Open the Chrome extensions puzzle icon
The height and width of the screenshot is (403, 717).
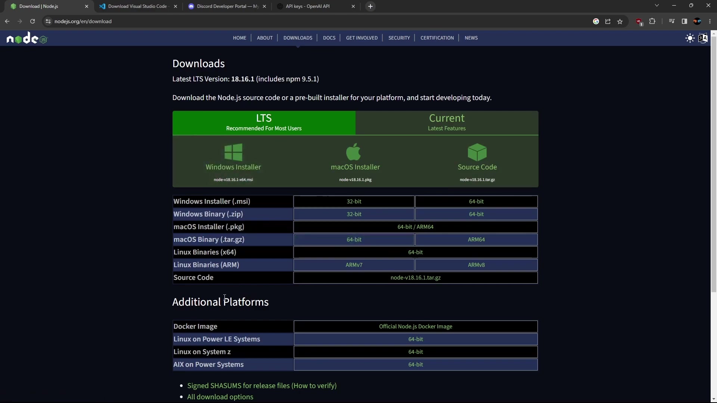pos(652,21)
